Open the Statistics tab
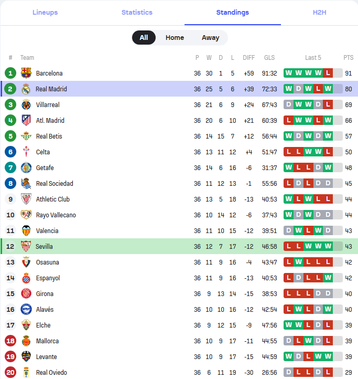This screenshot has width=358, height=379. 137,12
